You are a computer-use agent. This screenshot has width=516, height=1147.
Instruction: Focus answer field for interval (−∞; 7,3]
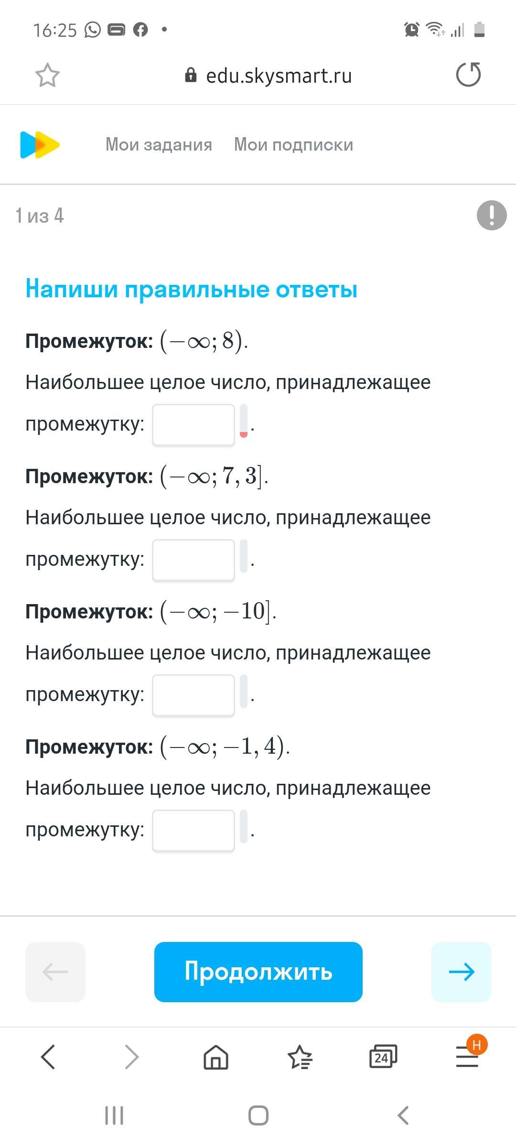click(193, 560)
